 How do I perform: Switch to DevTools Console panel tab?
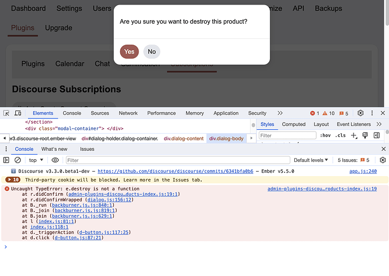[x=72, y=113]
